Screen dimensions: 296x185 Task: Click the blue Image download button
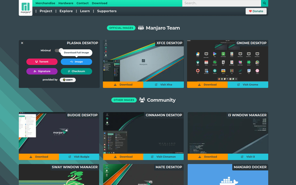point(76,62)
